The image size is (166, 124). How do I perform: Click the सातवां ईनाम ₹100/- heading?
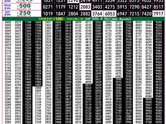click(52, 19)
